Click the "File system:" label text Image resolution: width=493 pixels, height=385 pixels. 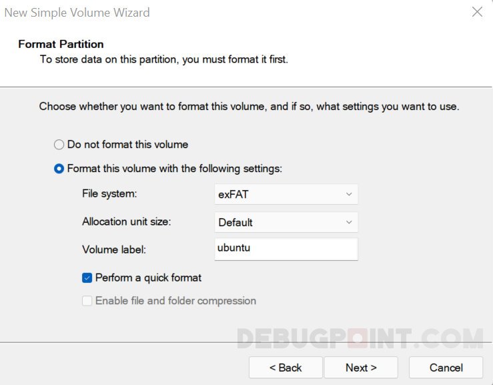(109, 194)
